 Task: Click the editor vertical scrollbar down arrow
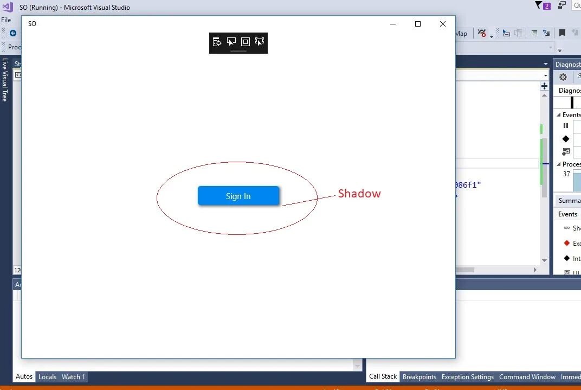tap(544, 260)
